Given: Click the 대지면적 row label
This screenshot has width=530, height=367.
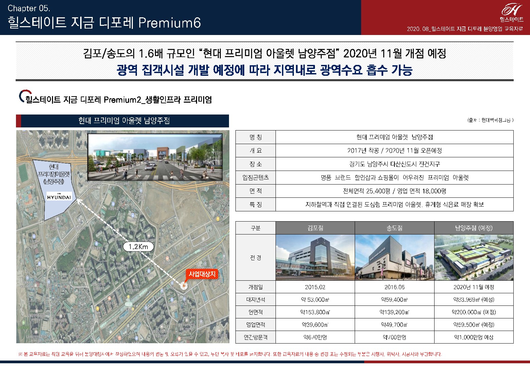Looking at the screenshot, I should tap(255, 300).
